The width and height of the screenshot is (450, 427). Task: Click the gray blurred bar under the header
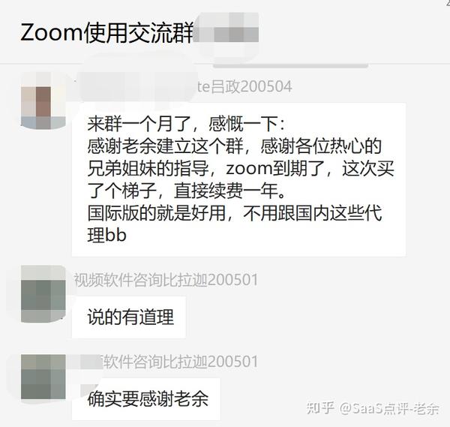[290, 65]
